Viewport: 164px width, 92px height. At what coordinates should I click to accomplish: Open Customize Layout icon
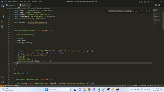pyautogui.click(x=148, y=2)
